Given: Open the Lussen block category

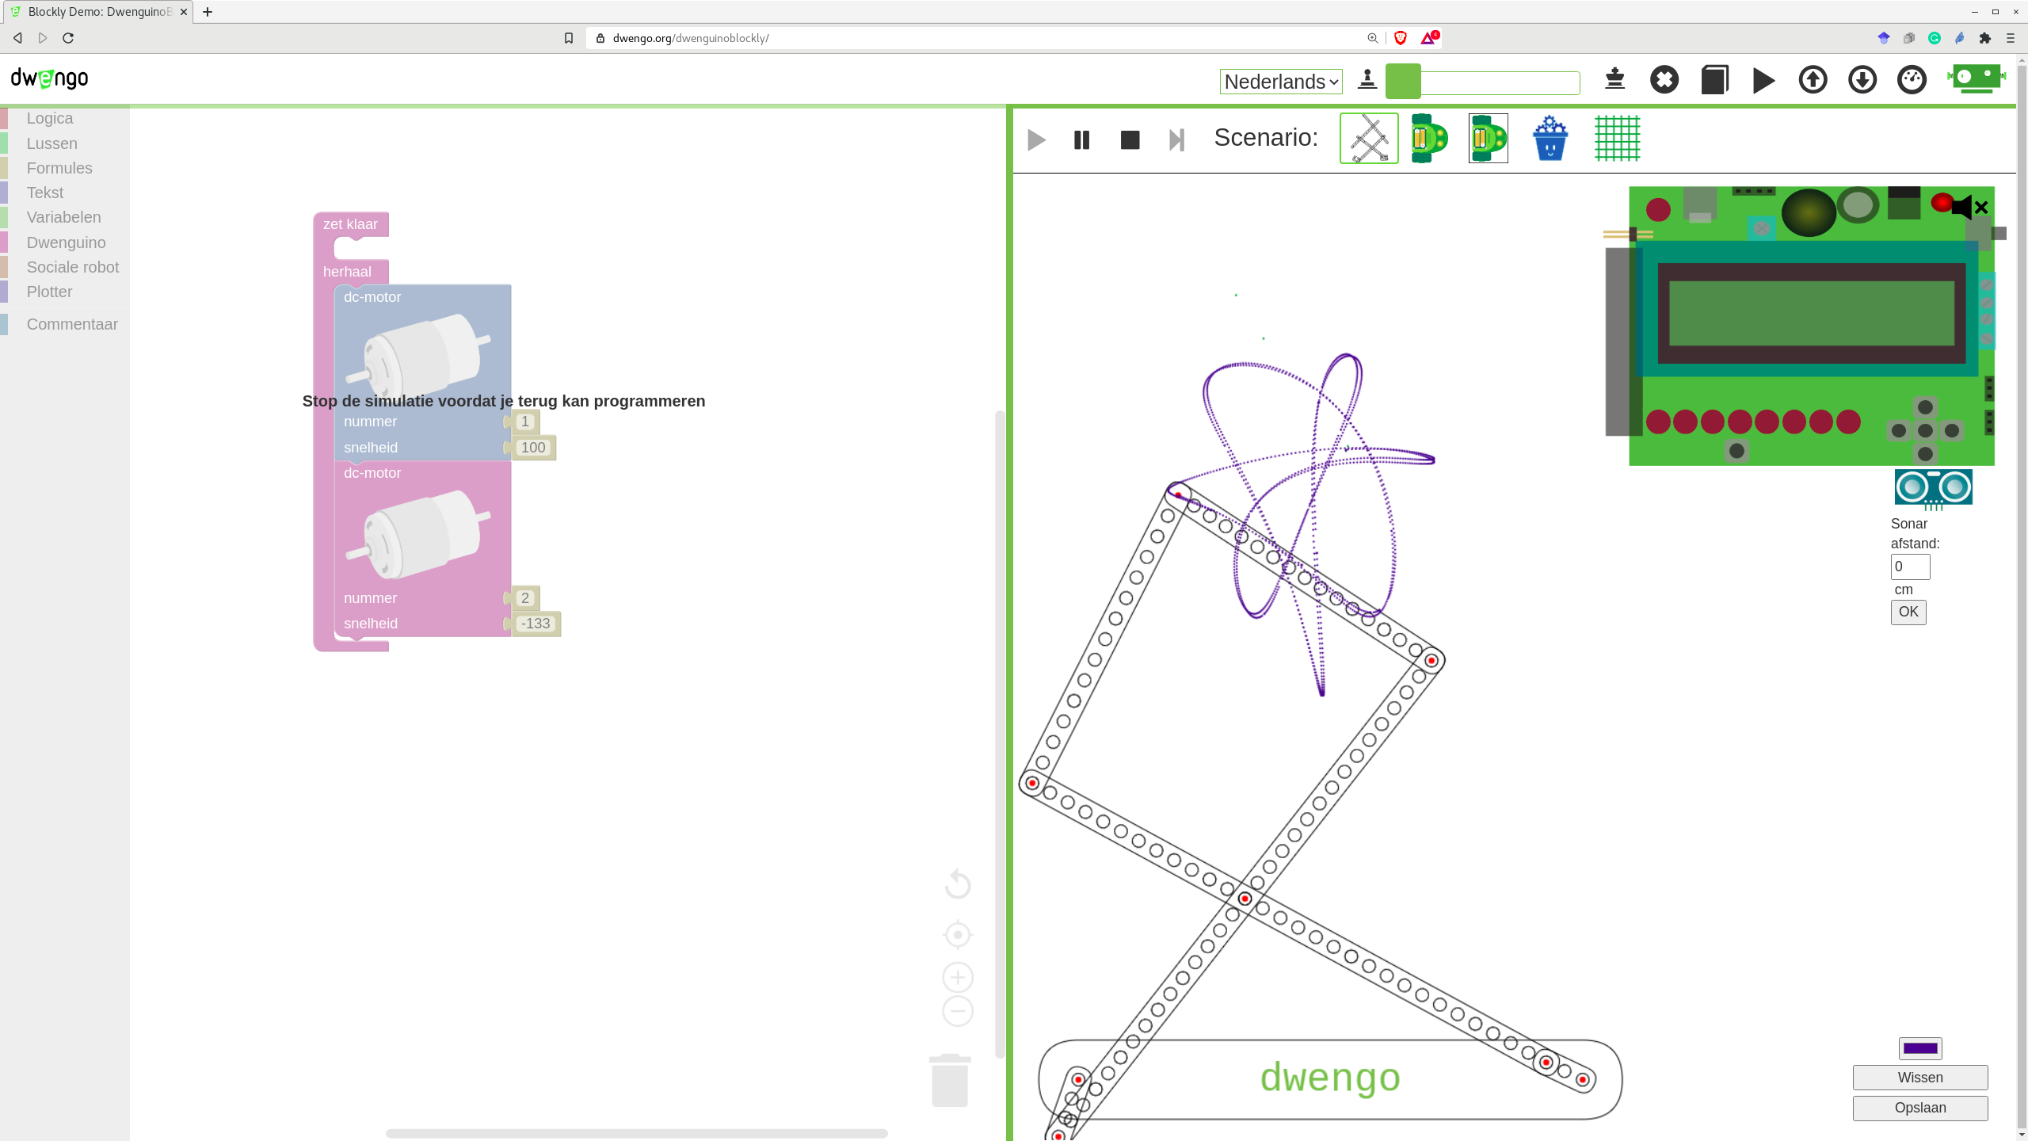Looking at the screenshot, I should [52, 143].
